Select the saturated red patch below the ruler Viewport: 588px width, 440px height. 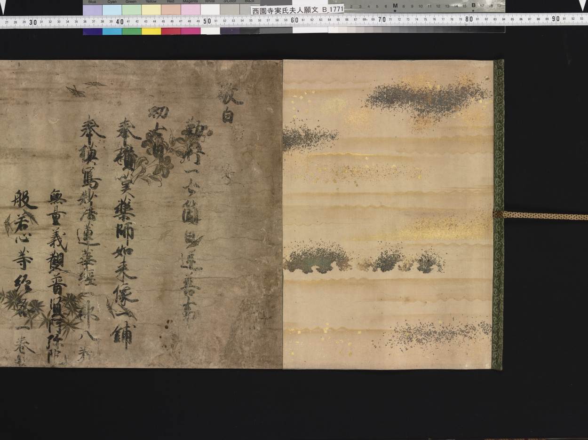point(171,31)
